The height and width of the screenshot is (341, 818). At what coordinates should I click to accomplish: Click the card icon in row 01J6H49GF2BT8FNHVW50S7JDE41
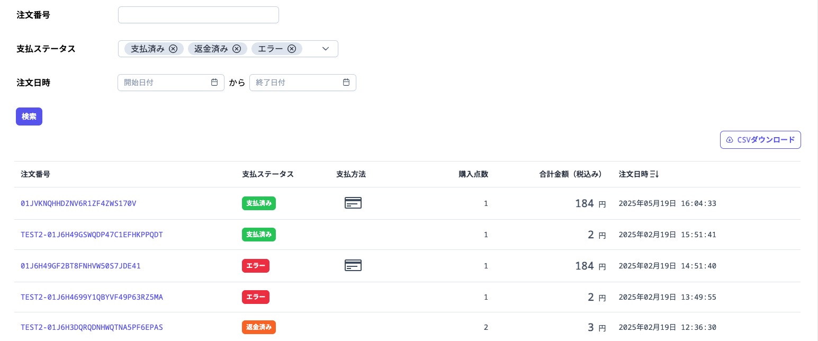(353, 265)
